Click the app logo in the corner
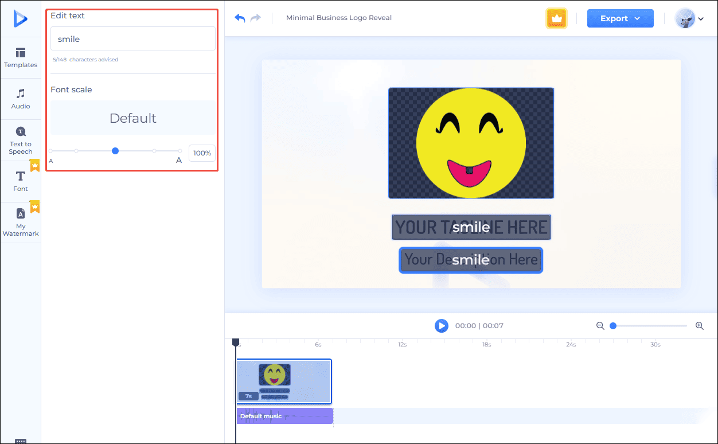The height and width of the screenshot is (444, 718). coord(21,18)
